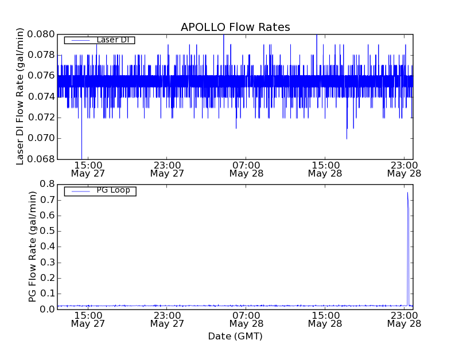Click 15:00 May 27 tick under Laser DI chart
Viewport: 459px width, 344px height.
tap(88, 168)
